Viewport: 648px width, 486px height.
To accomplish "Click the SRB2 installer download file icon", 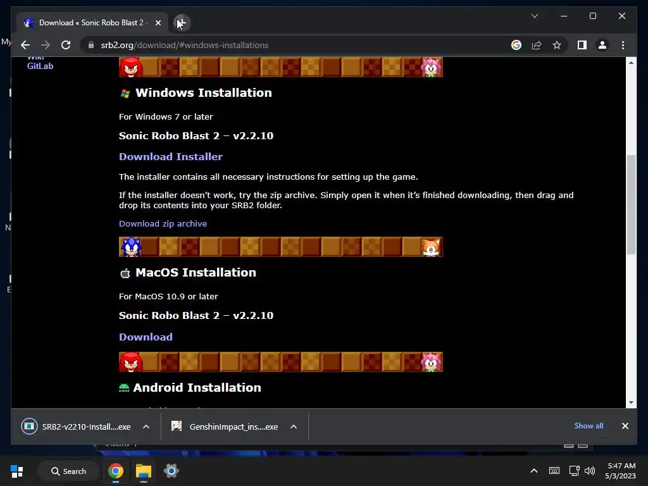I will [x=29, y=426].
